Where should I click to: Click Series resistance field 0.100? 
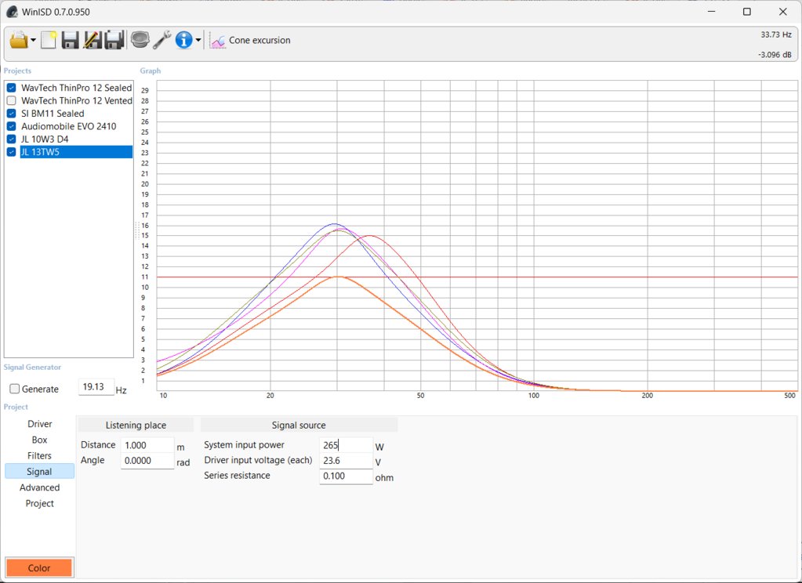click(347, 476)
